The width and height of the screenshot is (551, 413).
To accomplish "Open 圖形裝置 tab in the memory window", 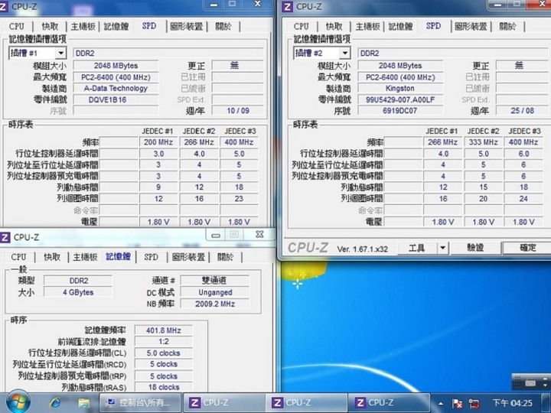I will pyautogui.click(x=188, y=257).
